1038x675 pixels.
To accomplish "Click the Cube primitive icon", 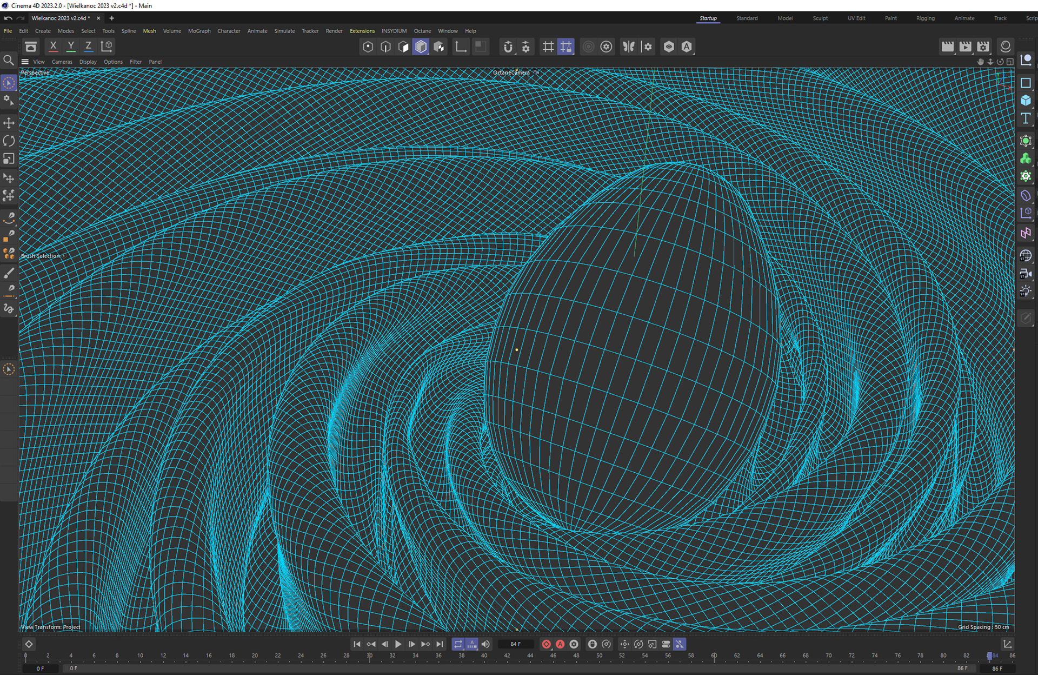I will coord(1026,101).
